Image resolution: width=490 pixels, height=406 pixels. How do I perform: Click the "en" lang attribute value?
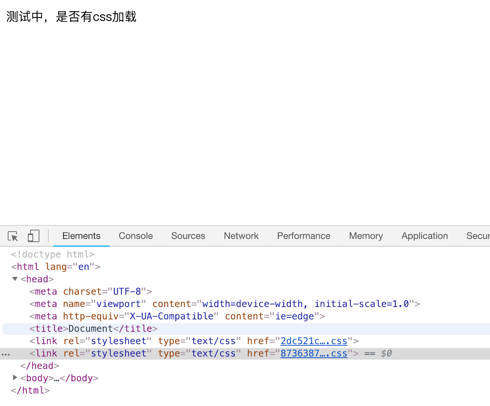(84, 267)
